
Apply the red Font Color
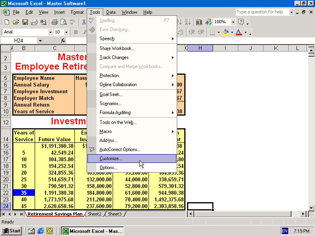(x=239, y=32)
